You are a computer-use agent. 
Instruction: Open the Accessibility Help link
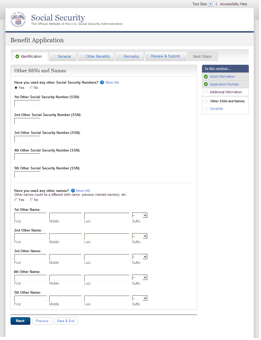coord(233,4)
